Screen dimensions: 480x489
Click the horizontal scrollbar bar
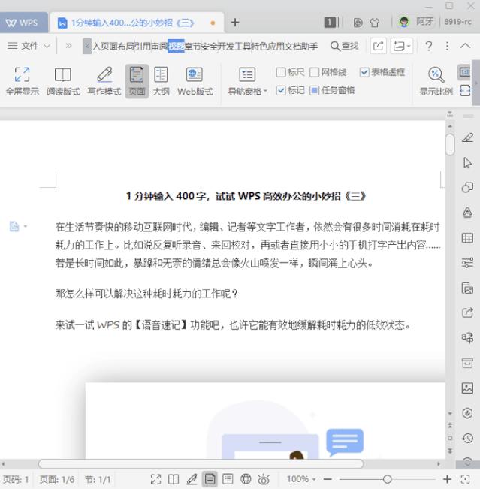(x=201, y=463)
